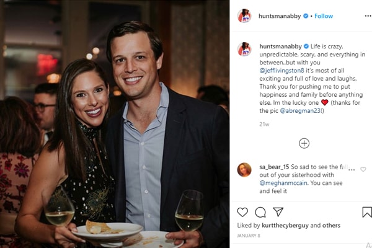
Task: Open the @abregman23 mention
Action: (x=301, y=110)
